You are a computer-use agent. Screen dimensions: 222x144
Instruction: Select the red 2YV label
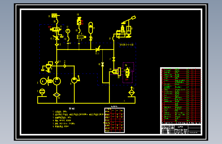50,27
